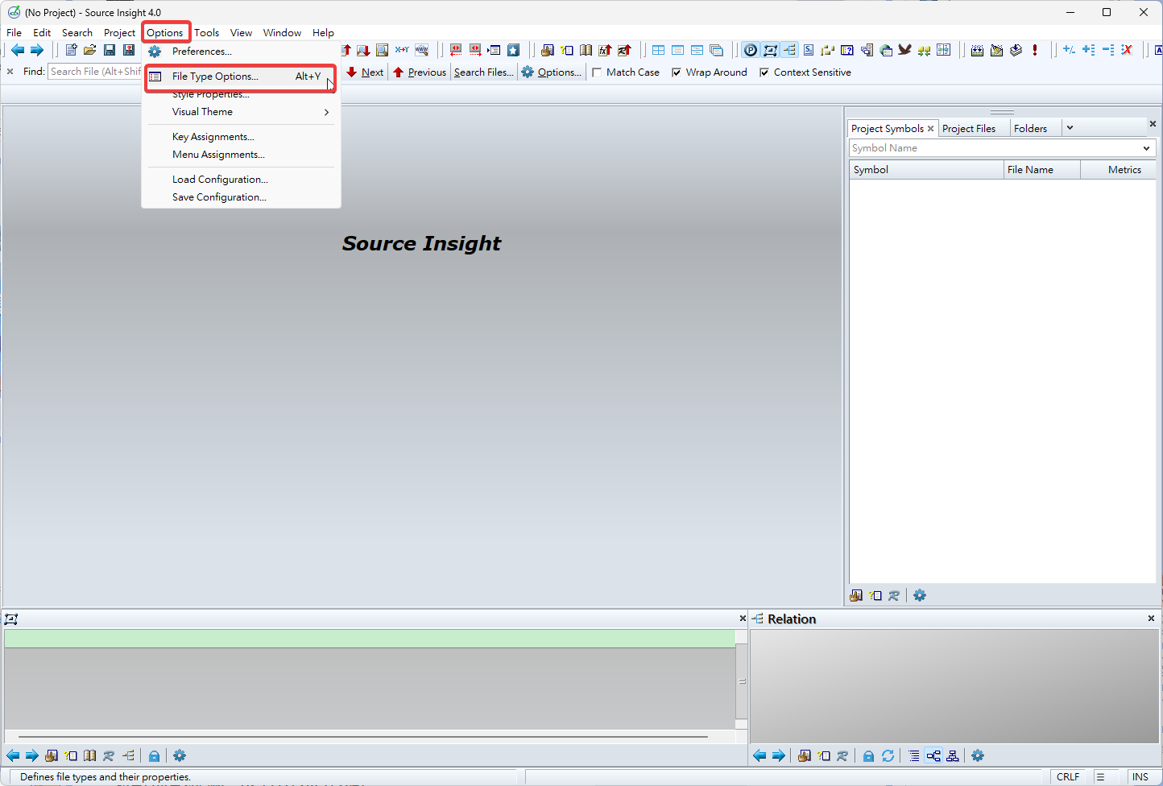The height and width of the screenshot is (786, 1163).
Task: Click the Open File folder icon
Action: coord(90,50)
